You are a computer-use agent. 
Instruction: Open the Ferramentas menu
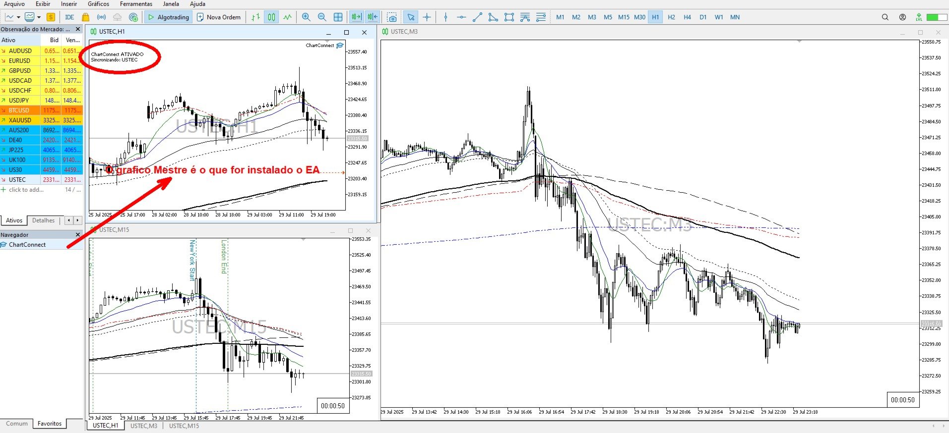136,4
